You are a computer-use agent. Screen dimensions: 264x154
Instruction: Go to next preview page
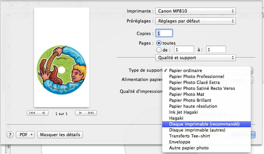[x=81, y=113]
